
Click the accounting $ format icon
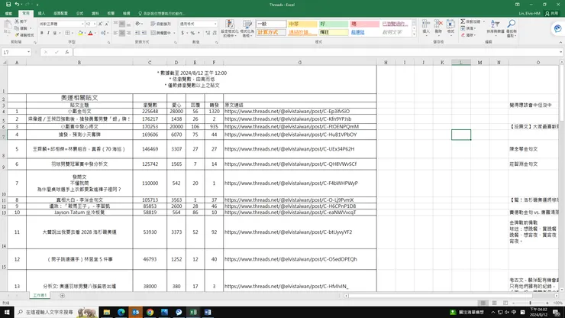click(182, 33)
